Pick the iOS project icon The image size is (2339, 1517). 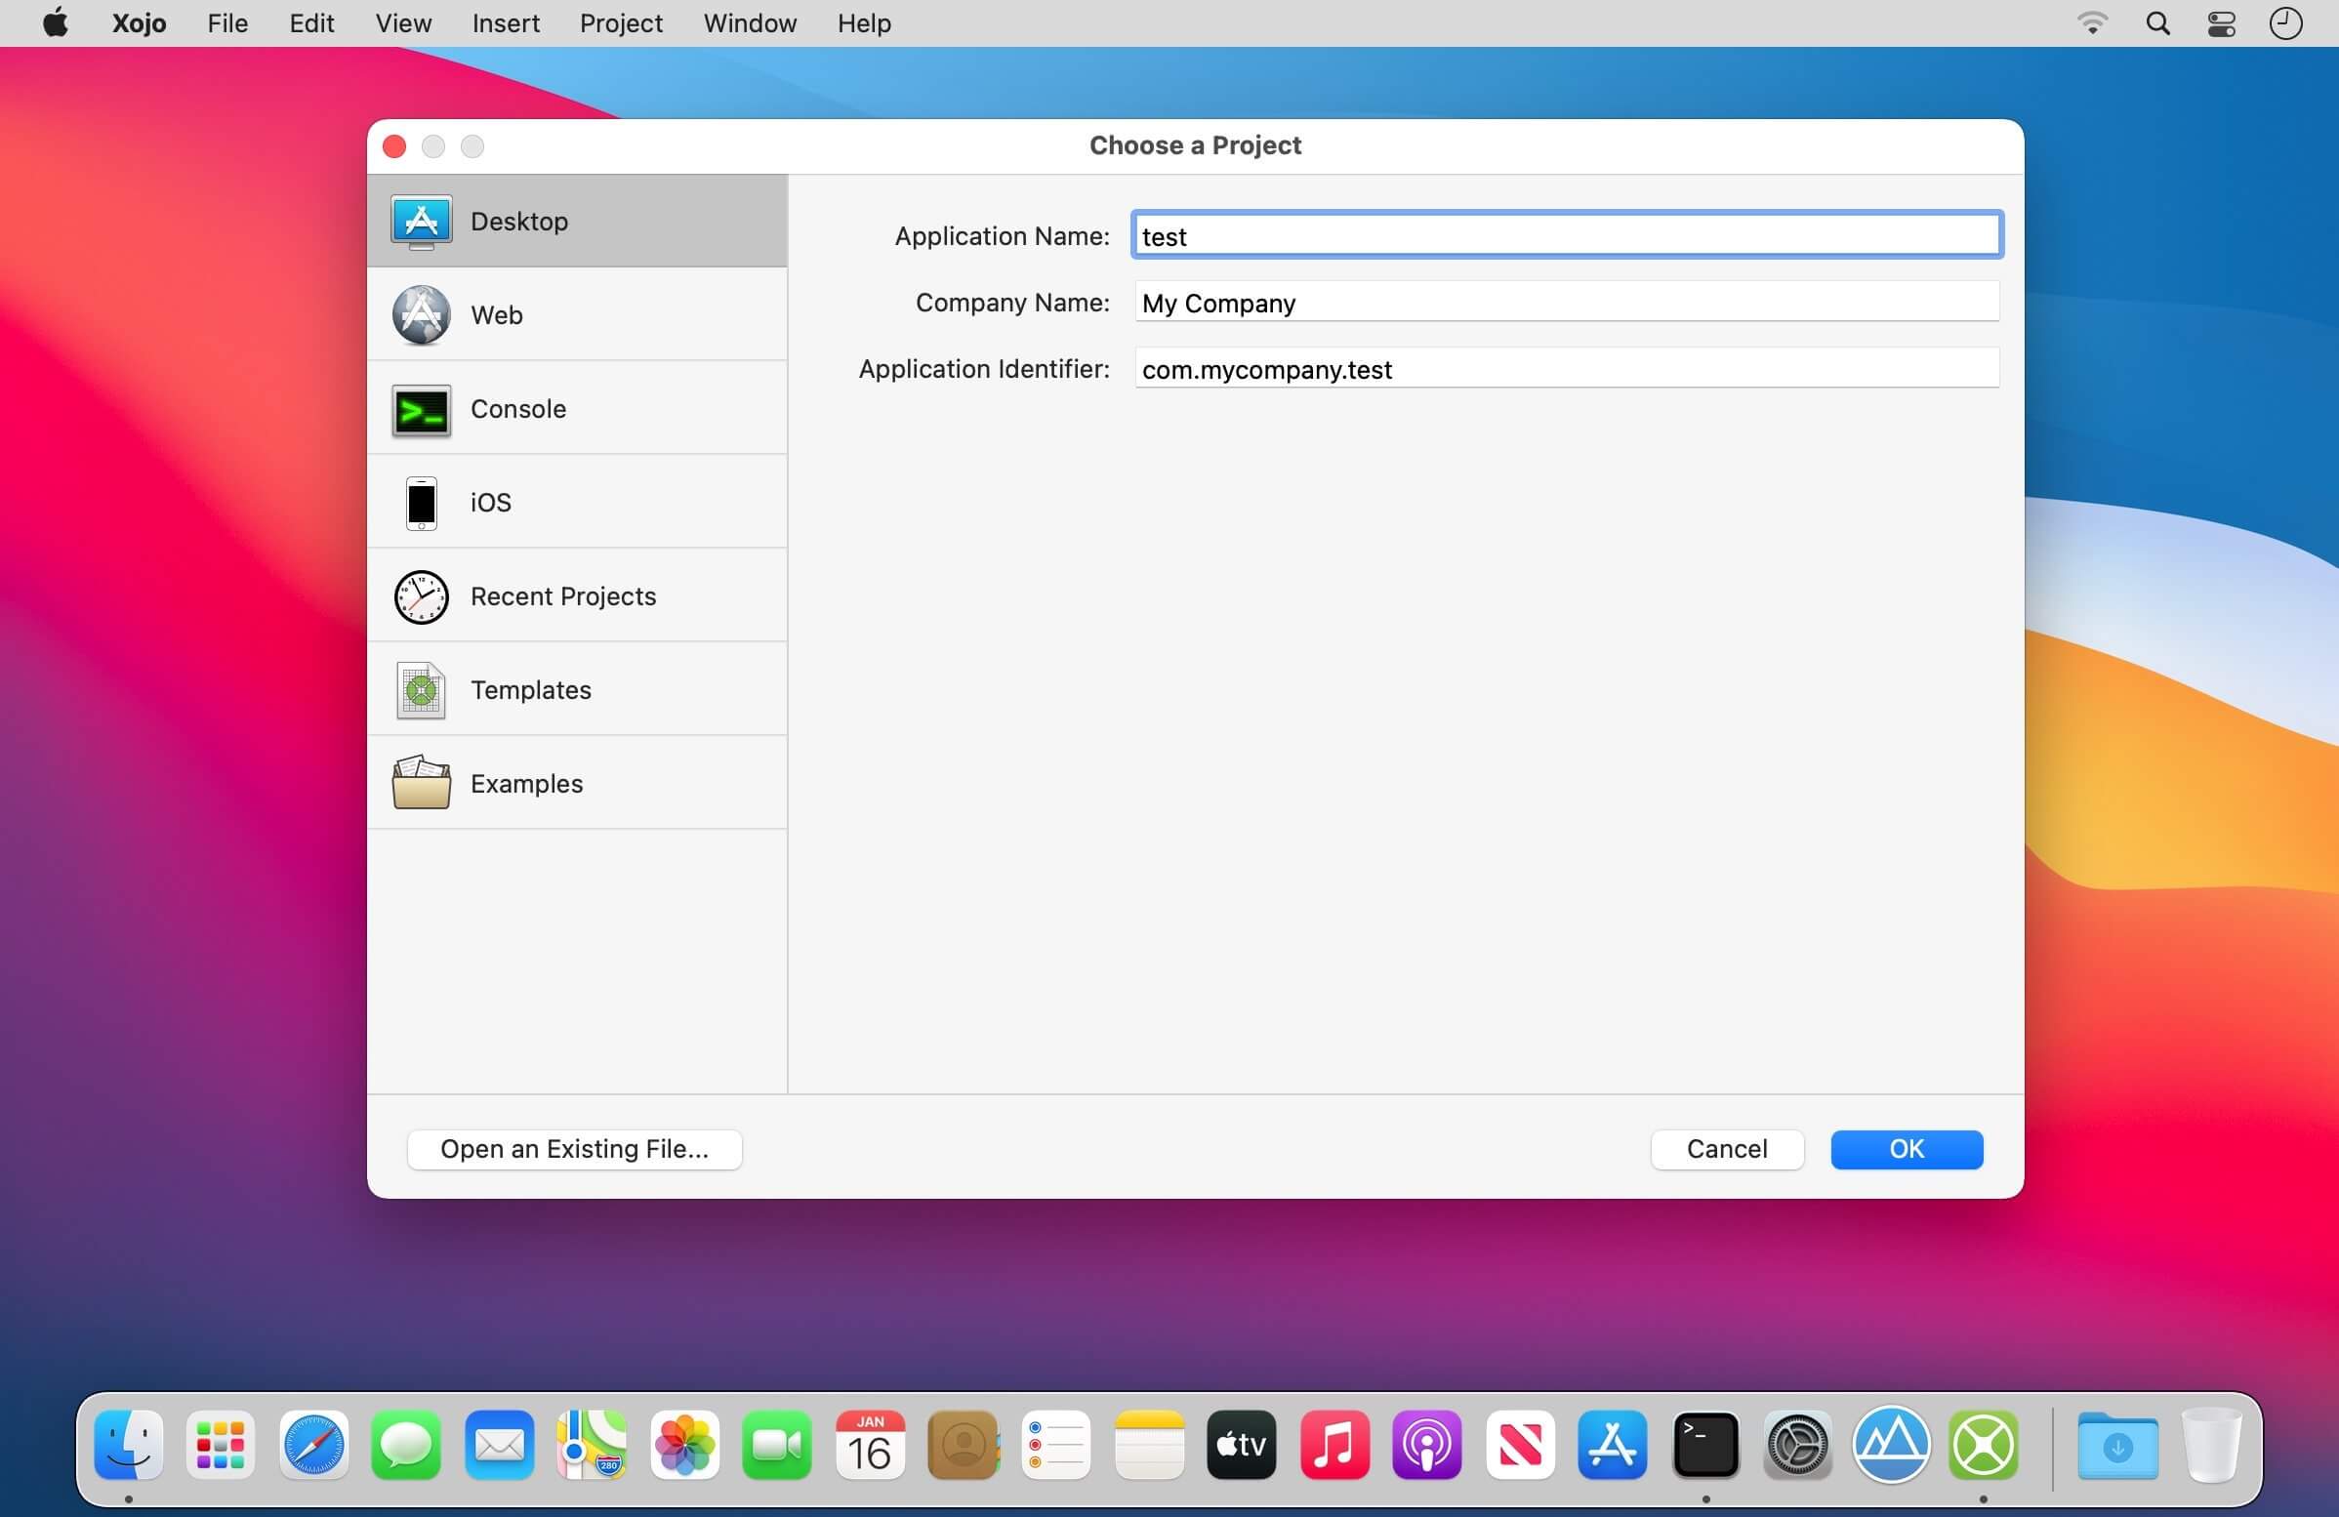pyautogui.click(x=421, y=503)
